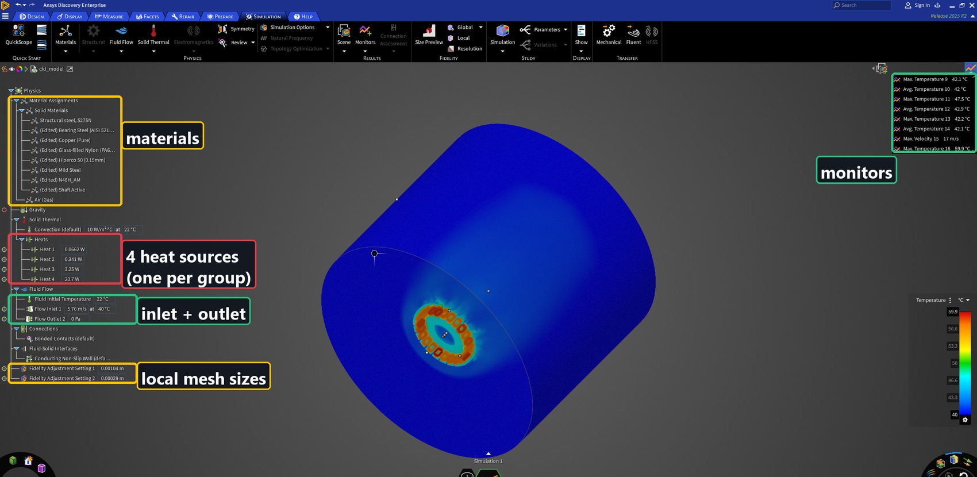
Task: Open the temperature unit °C dropdown
Action: pos(964,300)
